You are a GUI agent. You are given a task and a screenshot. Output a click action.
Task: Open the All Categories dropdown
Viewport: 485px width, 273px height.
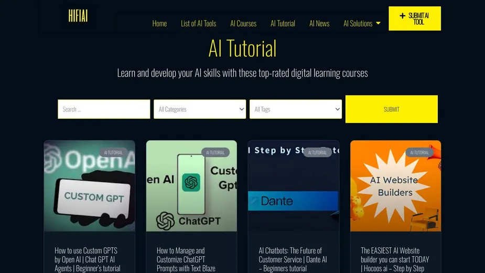coord(200,109)
